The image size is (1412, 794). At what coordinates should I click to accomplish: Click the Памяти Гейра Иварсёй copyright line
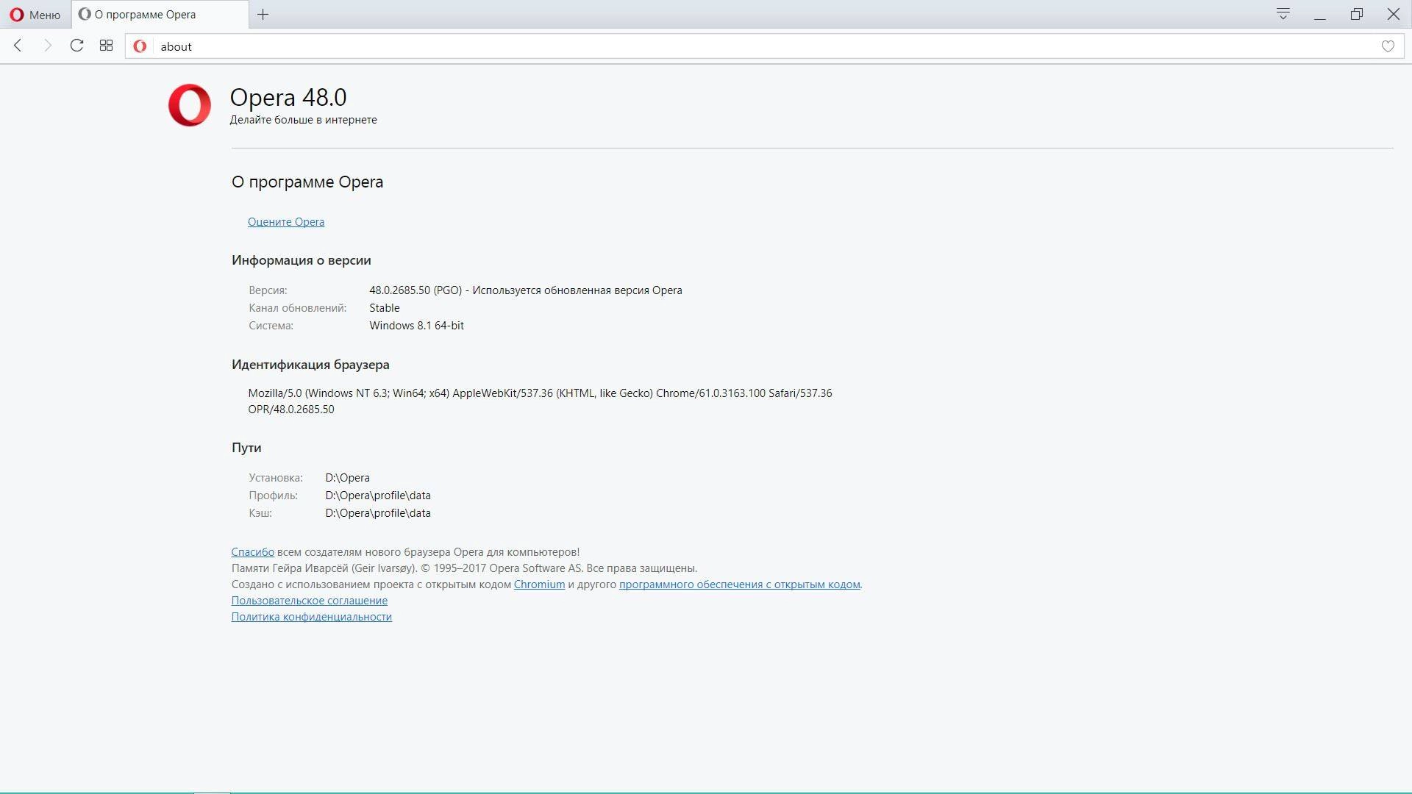(464, 568)
